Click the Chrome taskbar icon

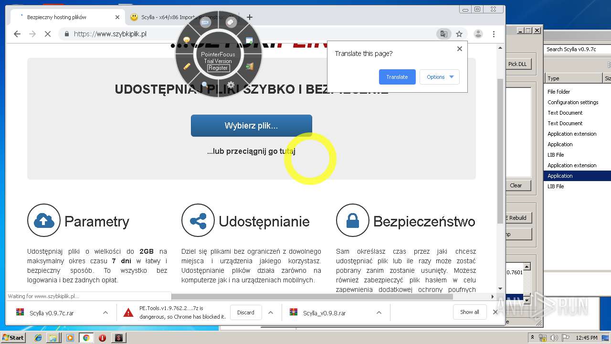(x=86, y=338)
